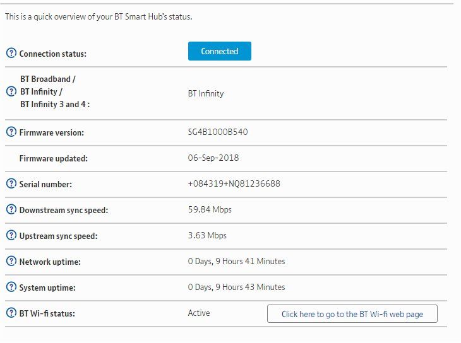The width and height of the screenshot is (461, 343).
Task: Click the System uptime value of 9 Hours 43 Minutes
Action: 236,288
